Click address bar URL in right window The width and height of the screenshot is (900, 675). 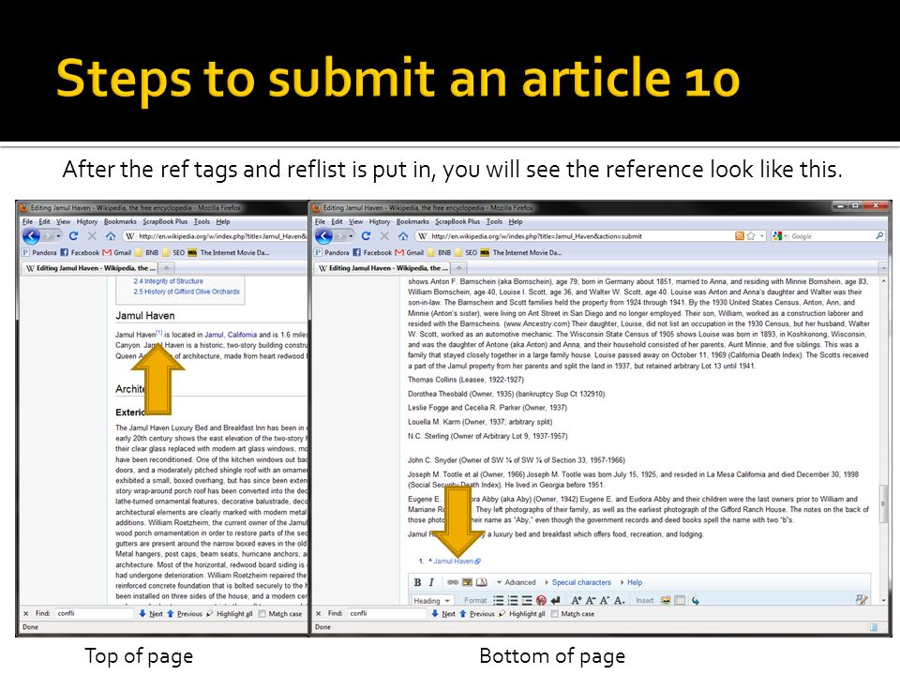(x=536, y=236)
